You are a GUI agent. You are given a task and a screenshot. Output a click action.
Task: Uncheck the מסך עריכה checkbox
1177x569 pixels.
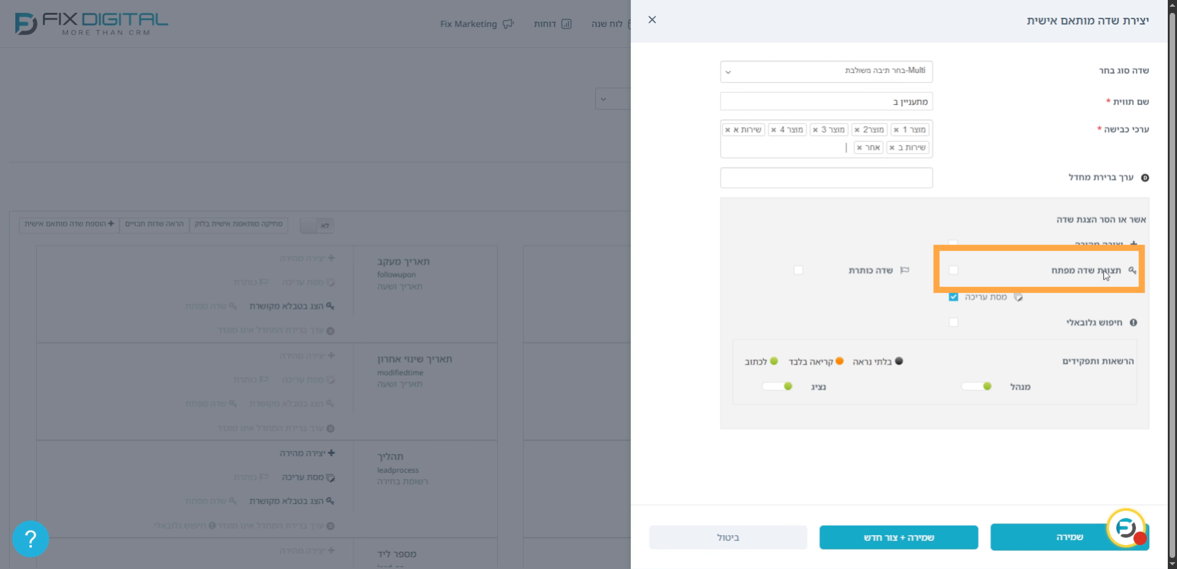(953, 297)
